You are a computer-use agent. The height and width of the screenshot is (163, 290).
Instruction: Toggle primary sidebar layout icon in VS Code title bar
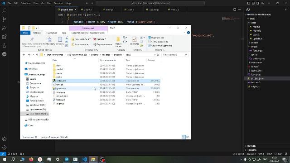[x=249, y=3]
